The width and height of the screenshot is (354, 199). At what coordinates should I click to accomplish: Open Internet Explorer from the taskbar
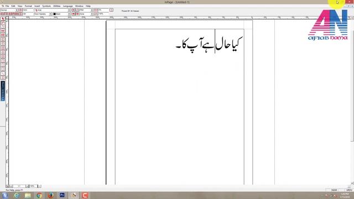[16, 195]
